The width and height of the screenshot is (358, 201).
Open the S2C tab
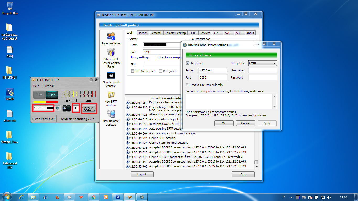coord(228,33)
